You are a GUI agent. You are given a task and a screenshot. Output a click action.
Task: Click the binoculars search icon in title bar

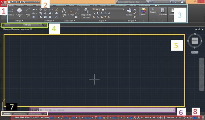(x=148, y=2)
